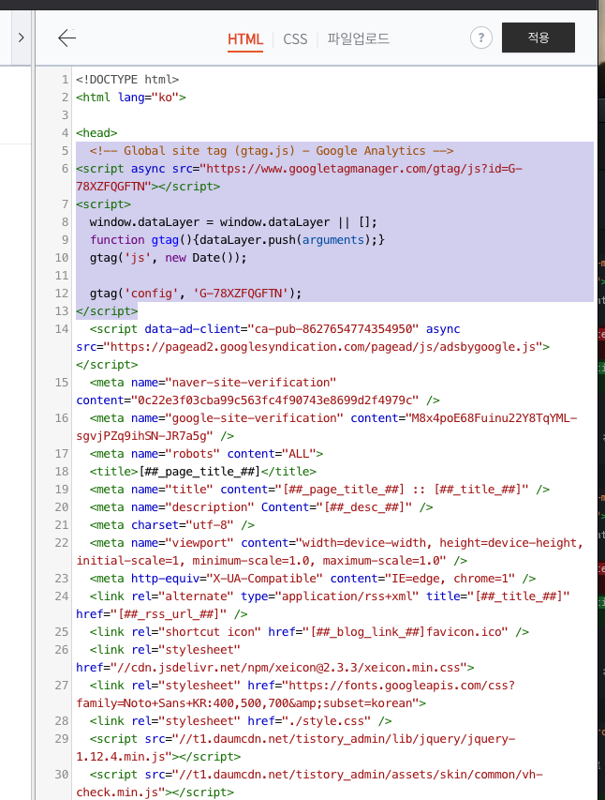605x800 pixels.
Task: Click the googletagmanager script src URL
Action: pyautogui.click(x=300, y=177)
